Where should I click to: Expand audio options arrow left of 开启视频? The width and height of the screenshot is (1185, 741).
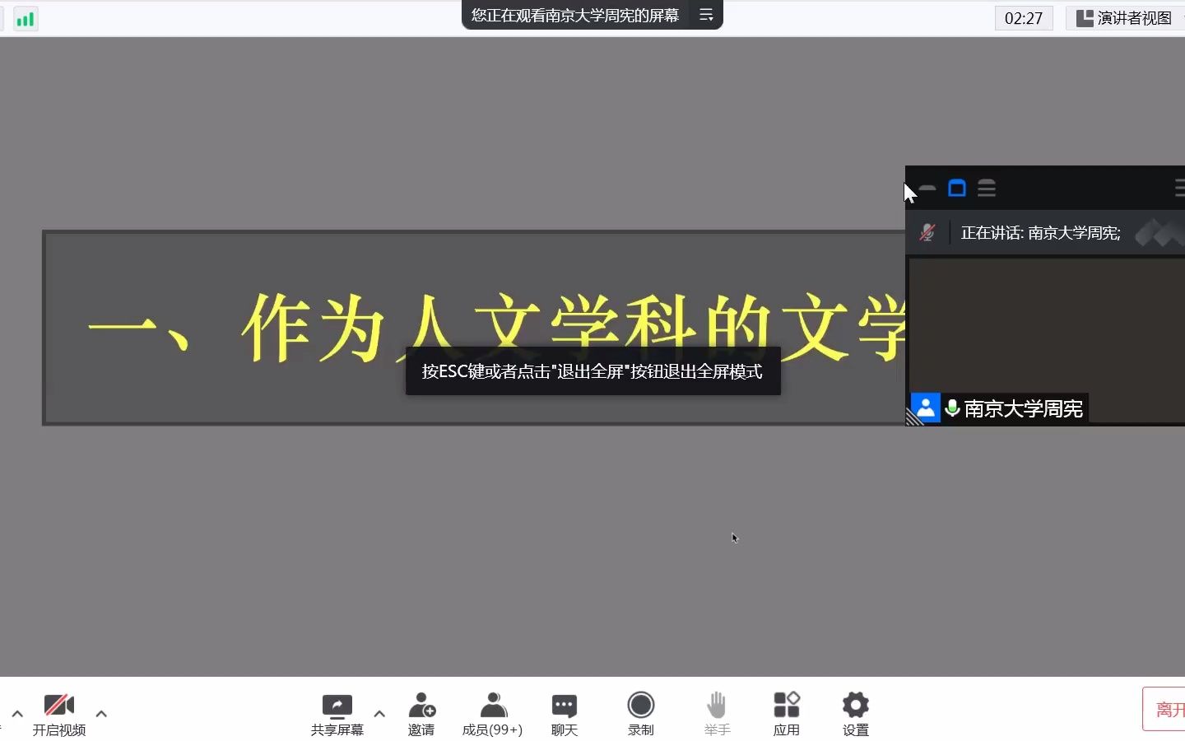[x=17, y=714]
